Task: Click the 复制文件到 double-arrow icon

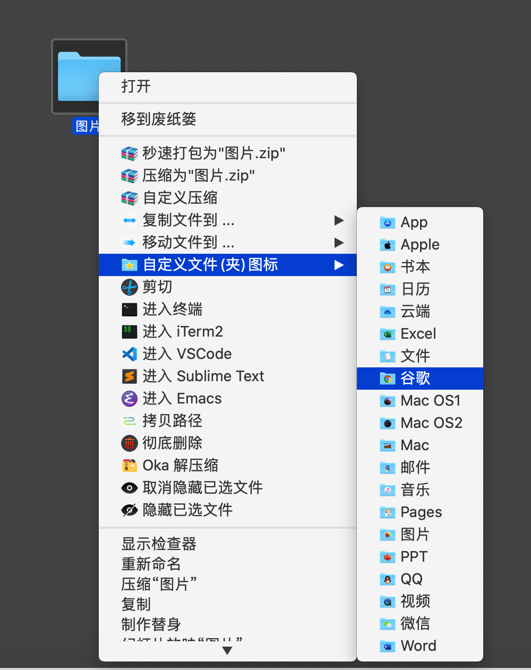Action: tap(130, 220)
